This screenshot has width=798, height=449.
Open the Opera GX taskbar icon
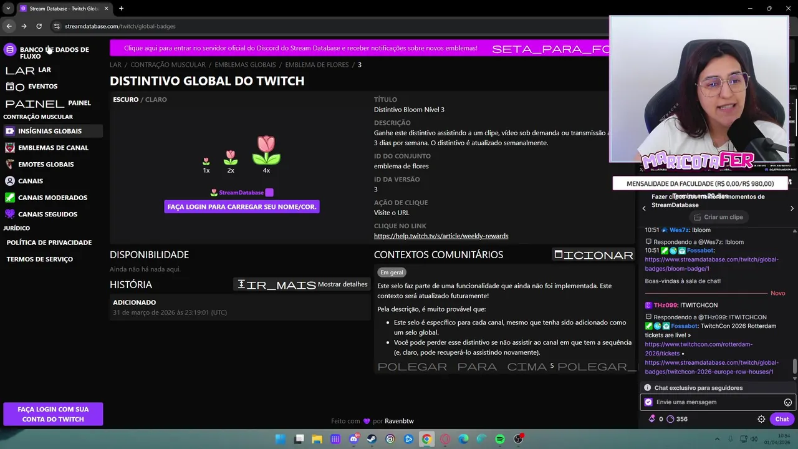tap(445, 439)
